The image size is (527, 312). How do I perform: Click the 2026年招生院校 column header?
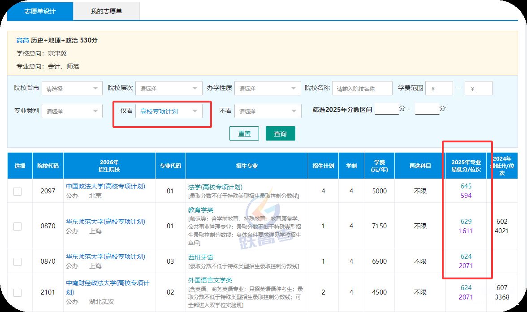coord(109,166)
